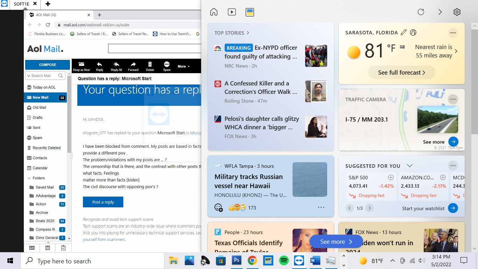Click the AOL Mail search box
Image resolution: width=478 pixels, height=269 pixels.
tap(154, 48)
